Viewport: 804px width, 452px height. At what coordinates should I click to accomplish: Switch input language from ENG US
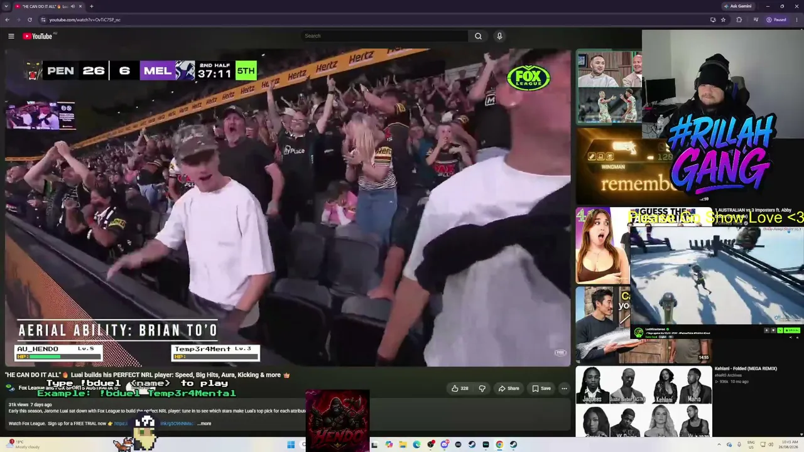coord(751,444)
